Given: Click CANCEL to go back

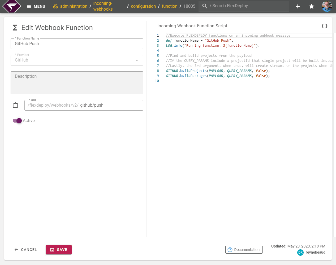Looking at the screenshot, I should [26, 250].
